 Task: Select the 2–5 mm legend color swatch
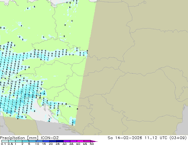coord(26,141)
